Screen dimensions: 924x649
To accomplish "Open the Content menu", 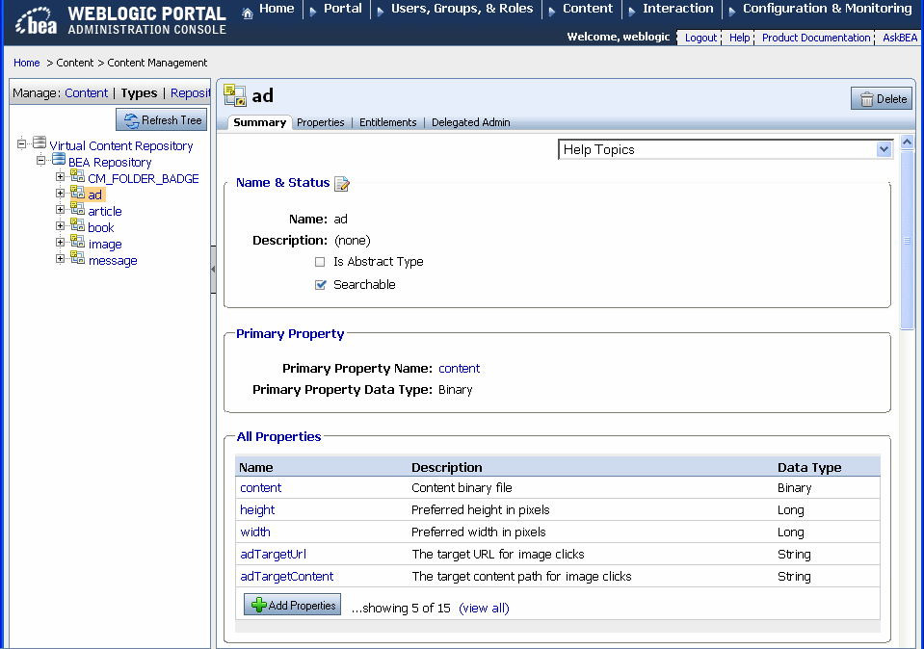I will coord(588,9).
